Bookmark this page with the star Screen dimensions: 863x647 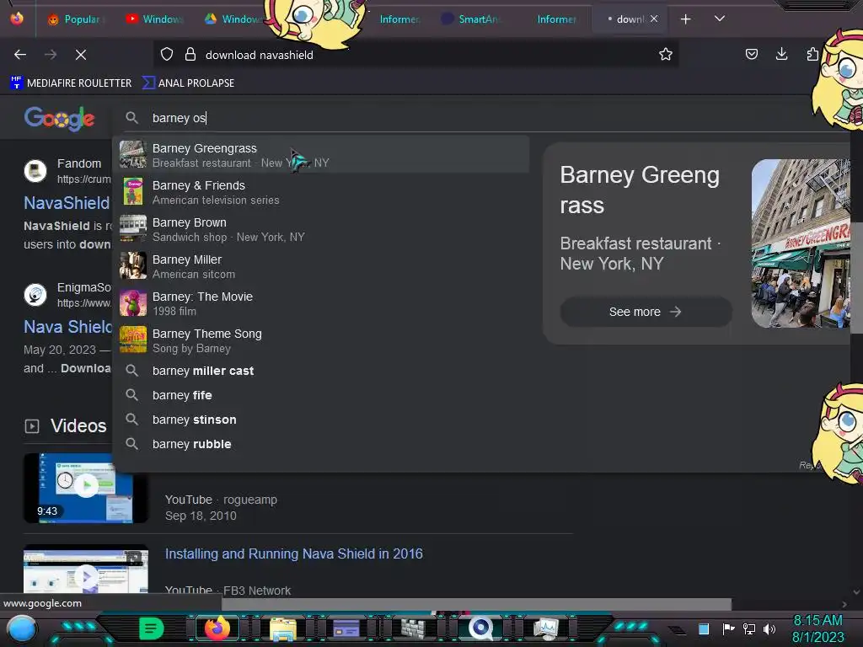[666, 55]
